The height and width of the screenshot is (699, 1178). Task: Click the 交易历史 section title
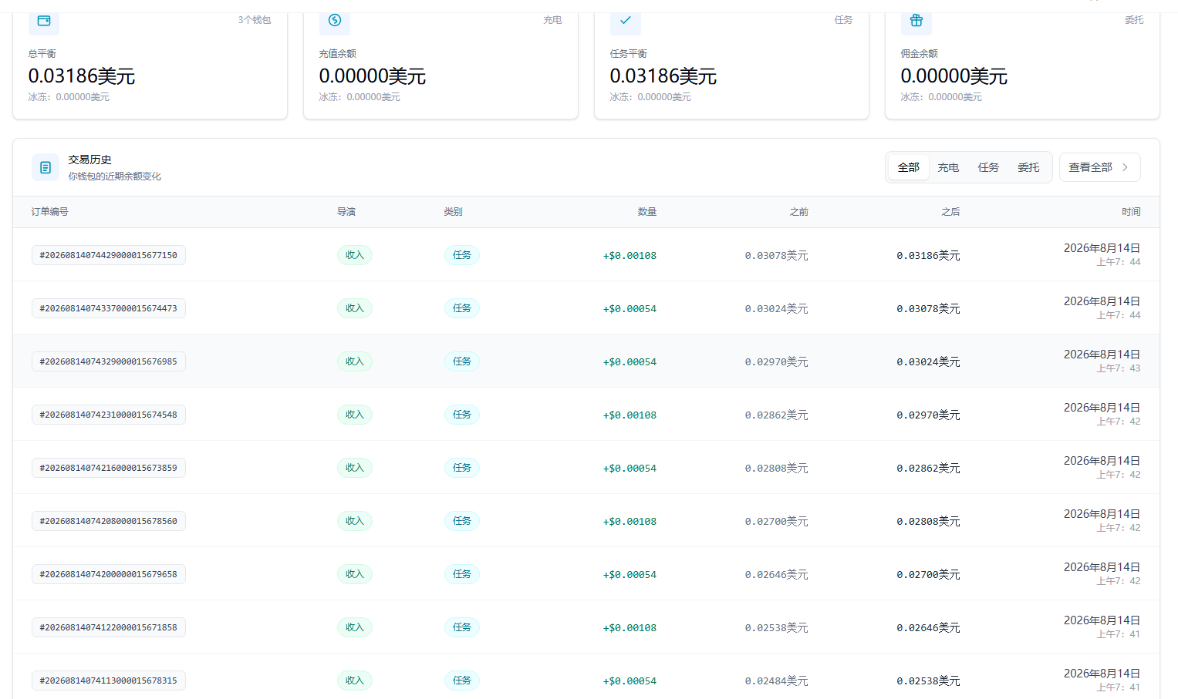(89, 160)
